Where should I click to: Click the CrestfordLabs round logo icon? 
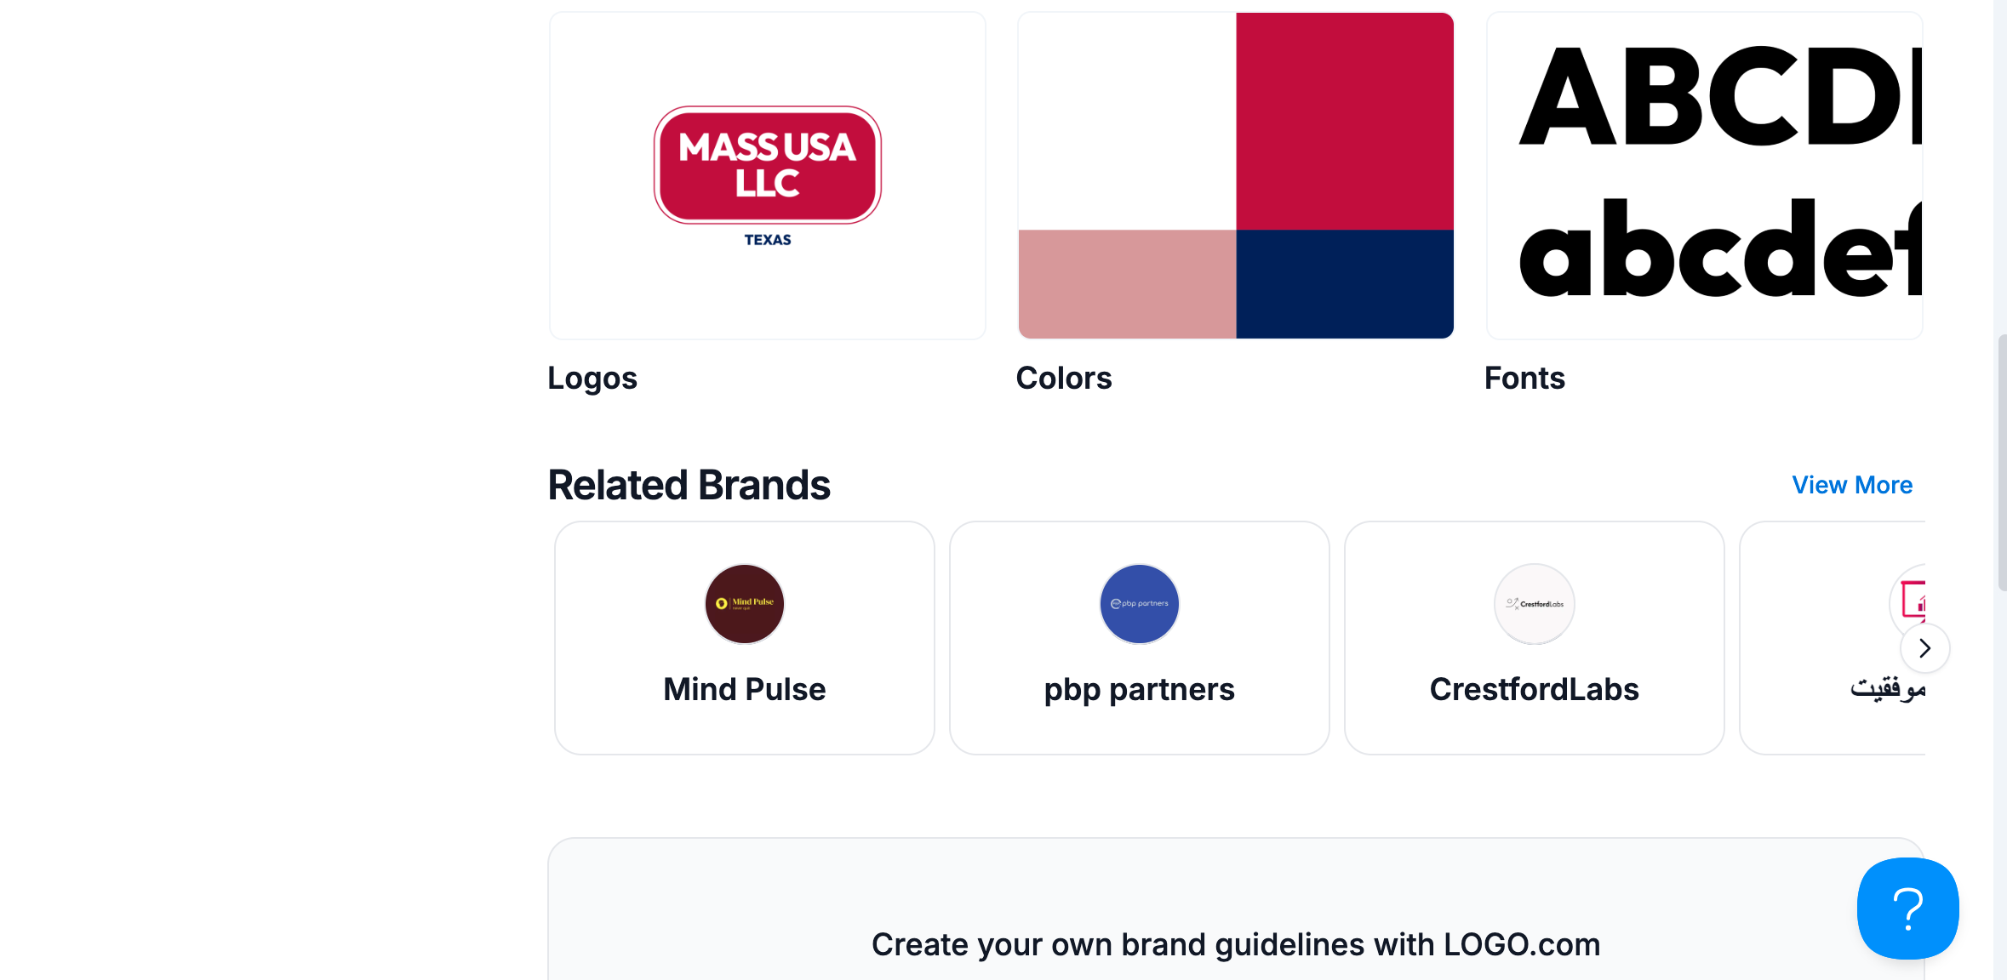tap(1534, 604)
